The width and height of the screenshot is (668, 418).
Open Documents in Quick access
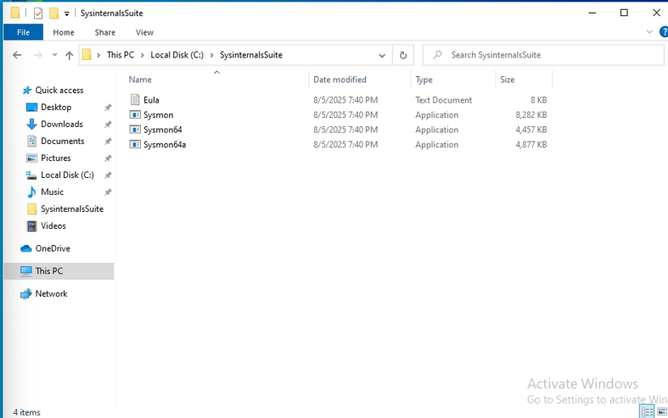point(62,141)
